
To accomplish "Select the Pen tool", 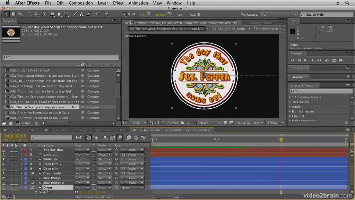I will click(x=59, y=14).
